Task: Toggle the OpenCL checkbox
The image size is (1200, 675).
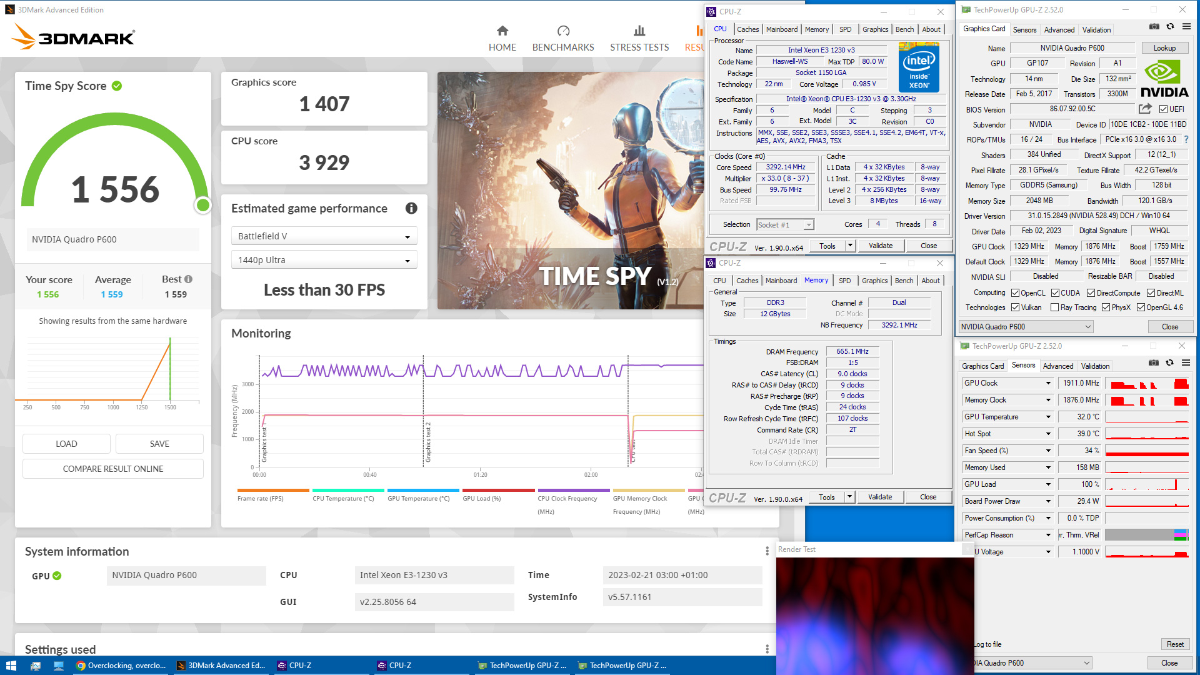Action: click(x=1016, y=293)
